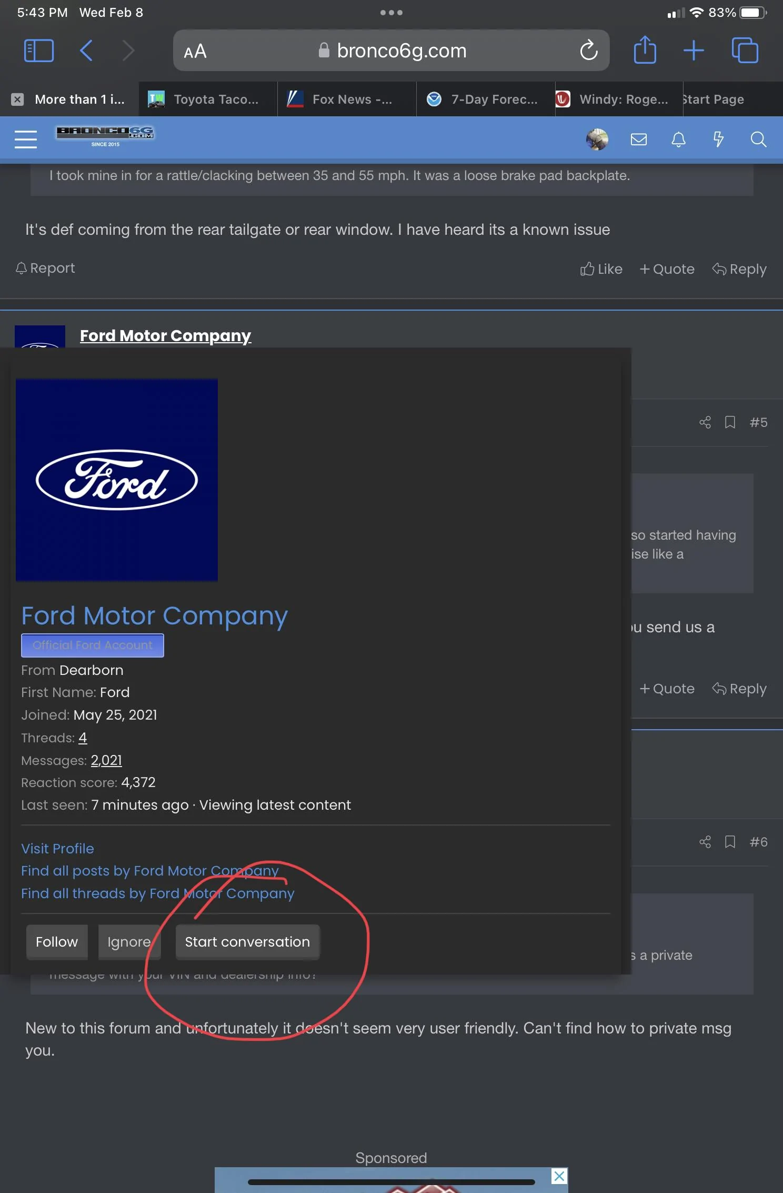Open the Messages count 2,021
783x1193 pixels.
[x=106, y=760]
